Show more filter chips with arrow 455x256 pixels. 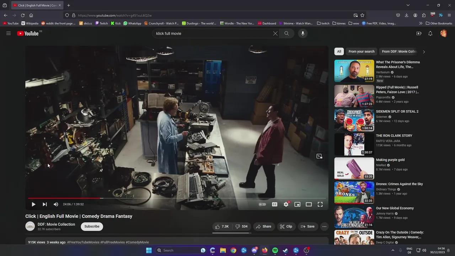[x=424, y=52]
